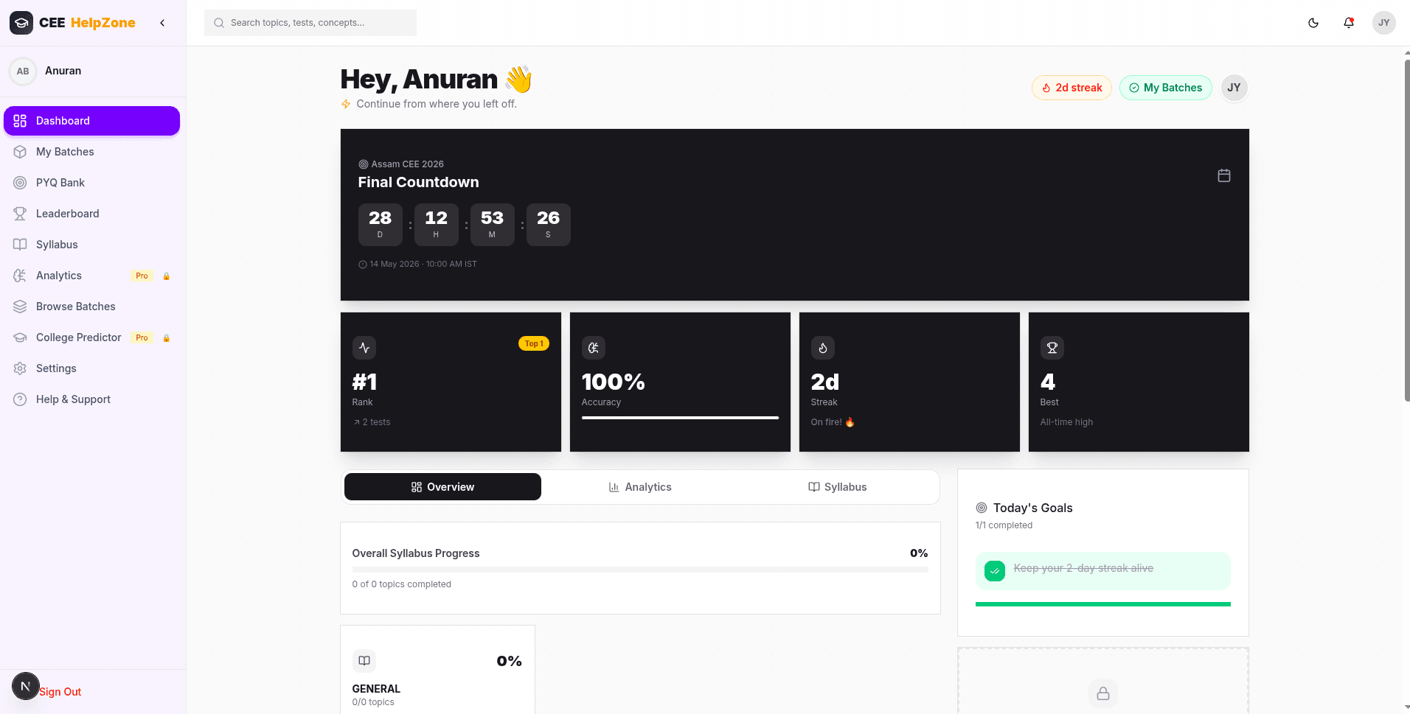Click the round N badge near Sign Out

click(25, 686)
